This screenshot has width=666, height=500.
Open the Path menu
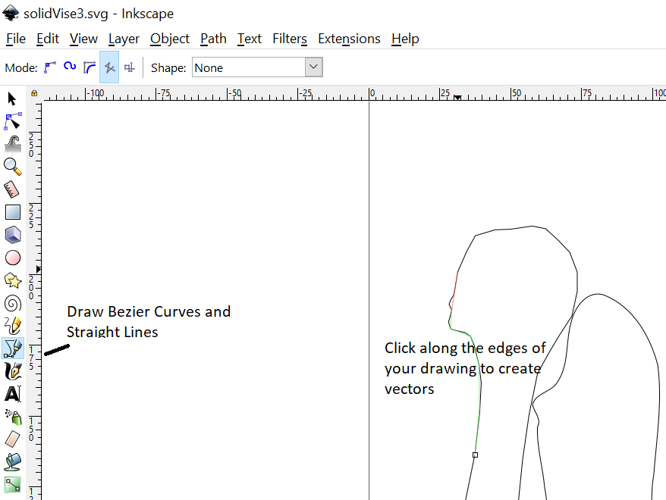pos(213,39)
